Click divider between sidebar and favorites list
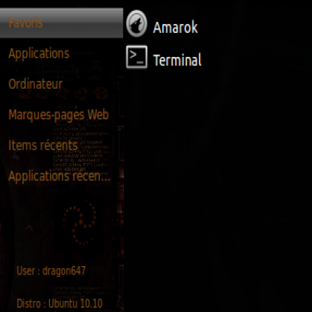 (123, 156)
